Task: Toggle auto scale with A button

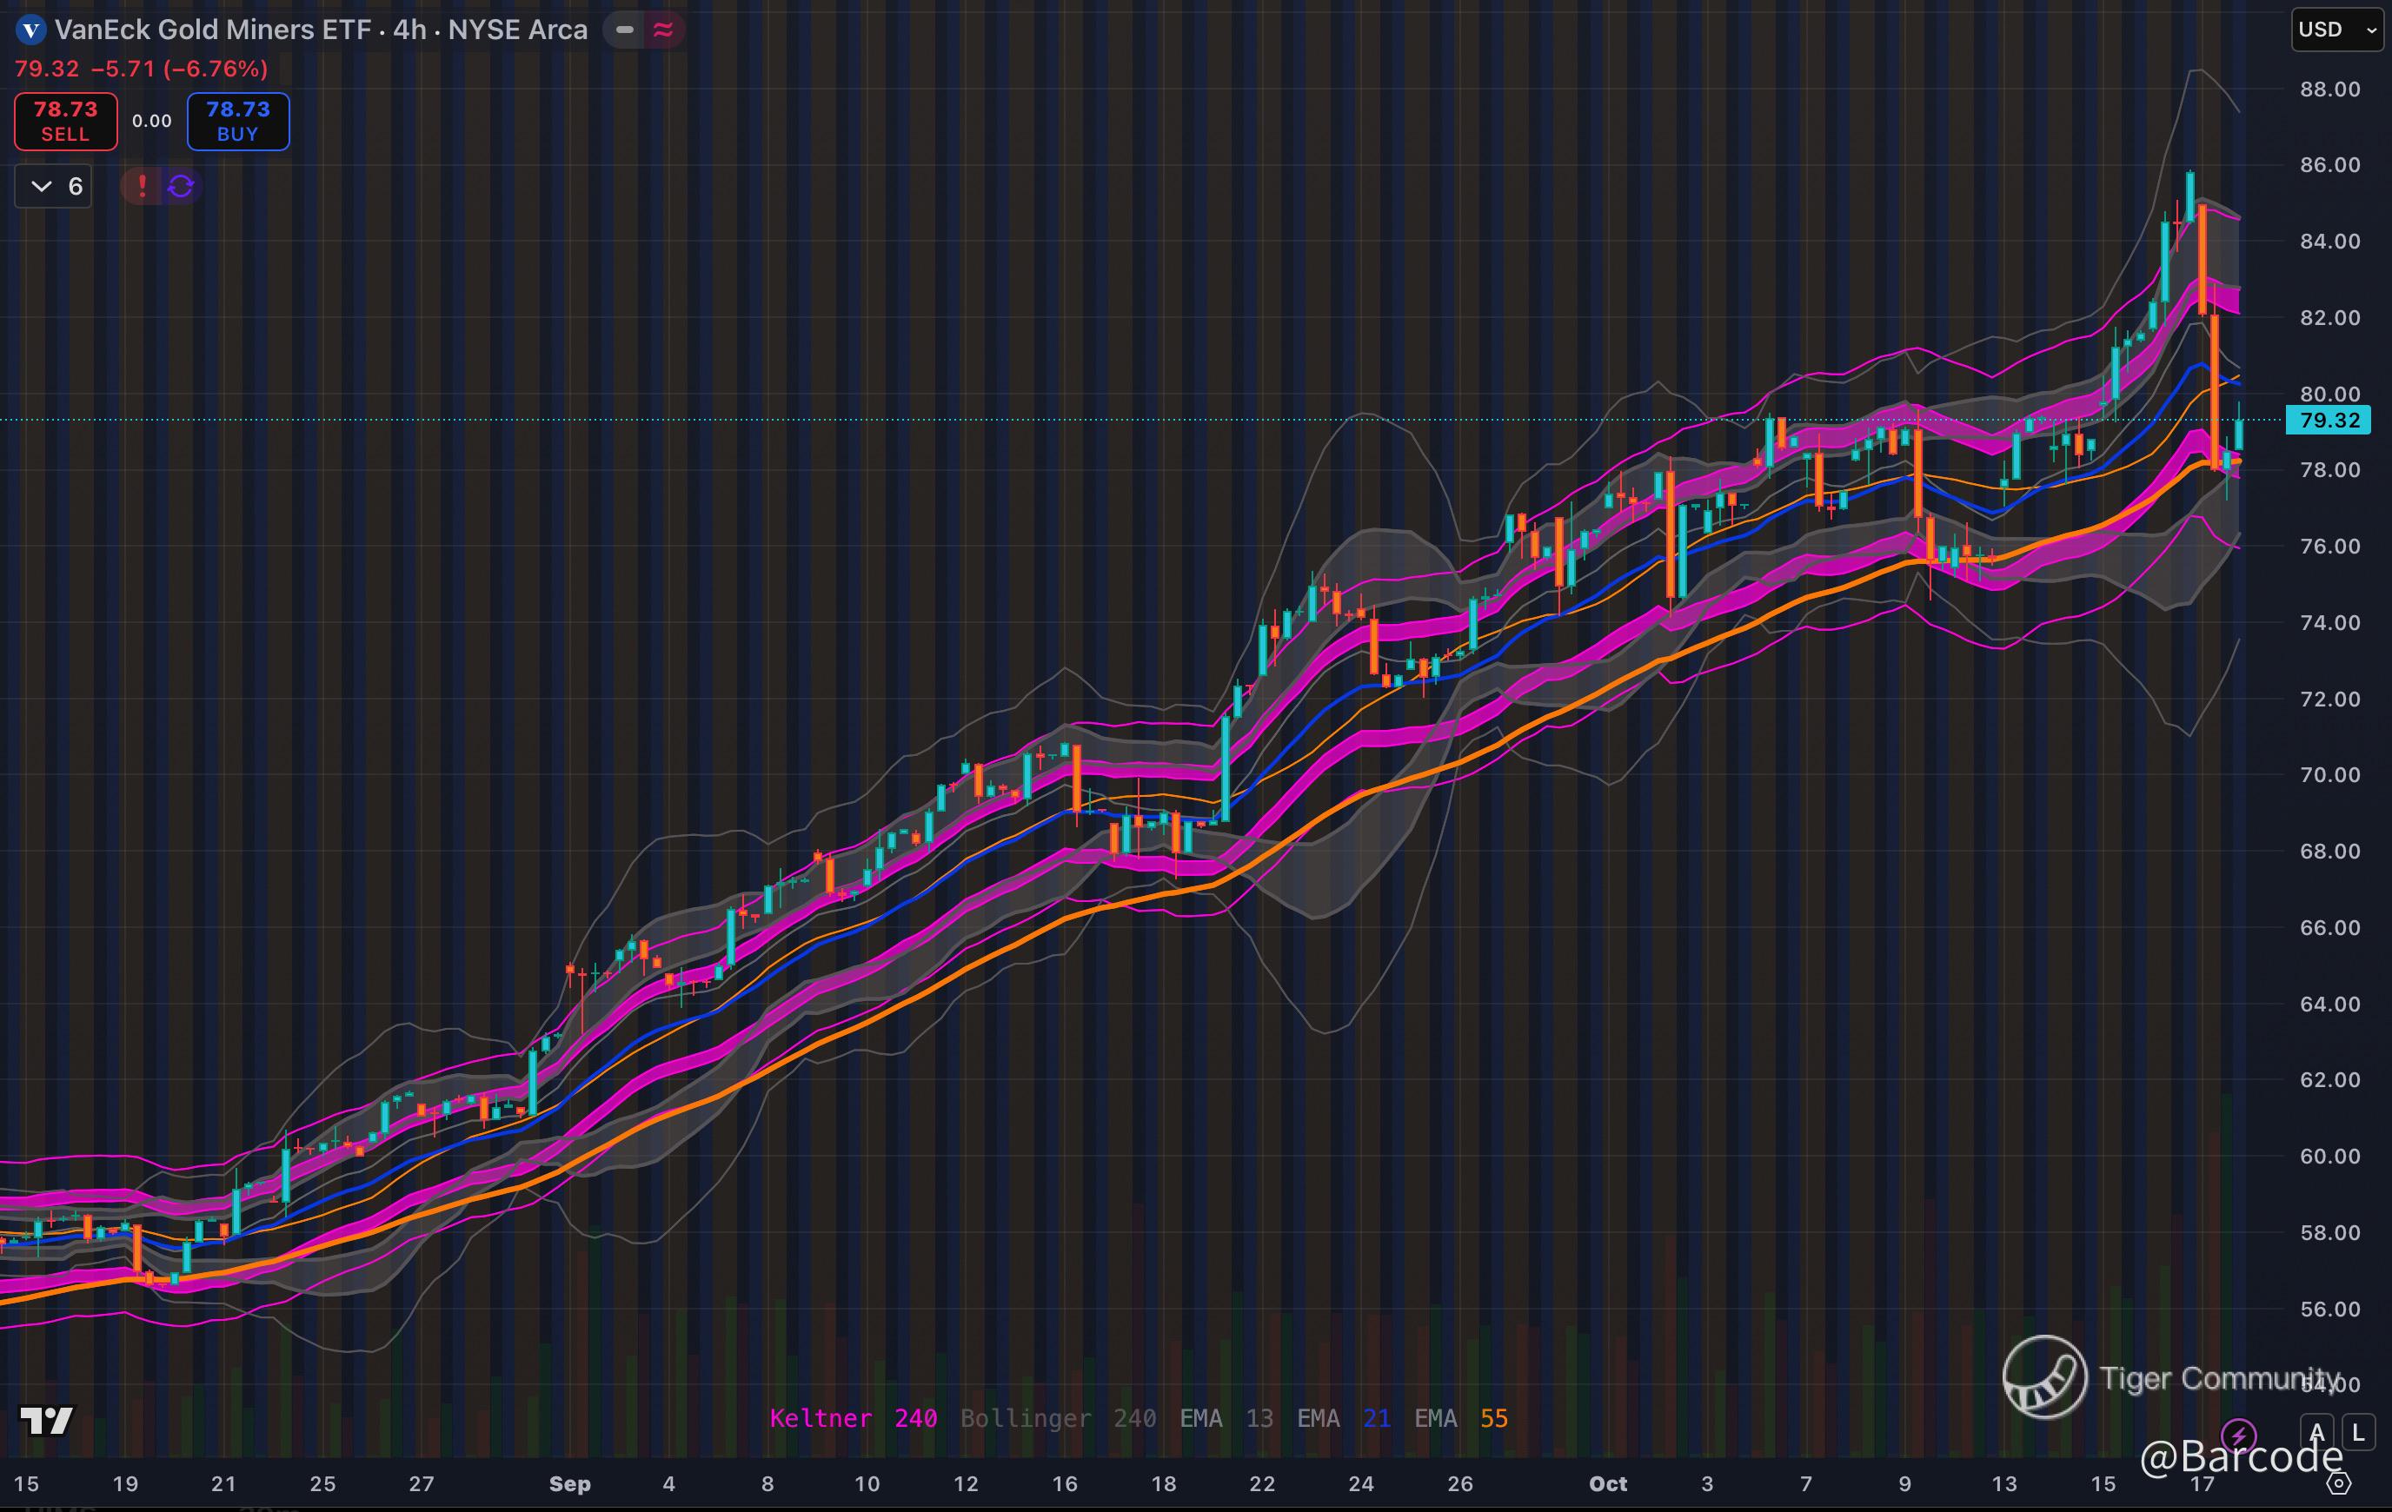Action: pos(2317,1433)
